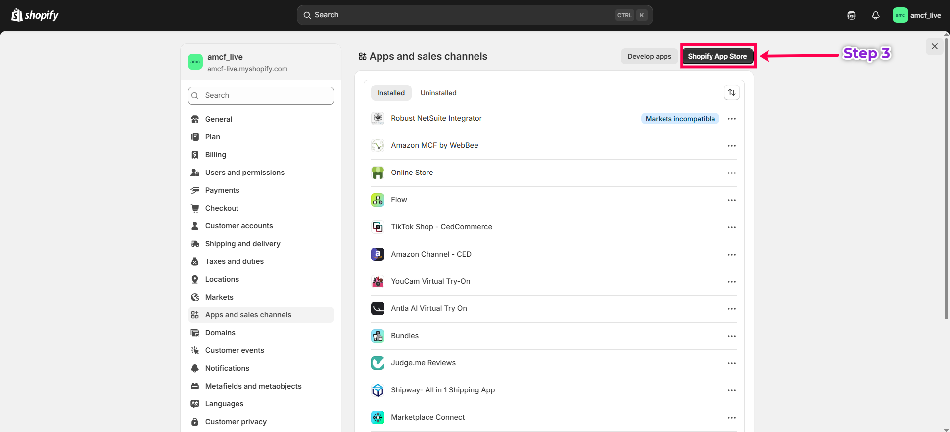Close the settings panel with X
950x432 pixels.
[934, 46]
